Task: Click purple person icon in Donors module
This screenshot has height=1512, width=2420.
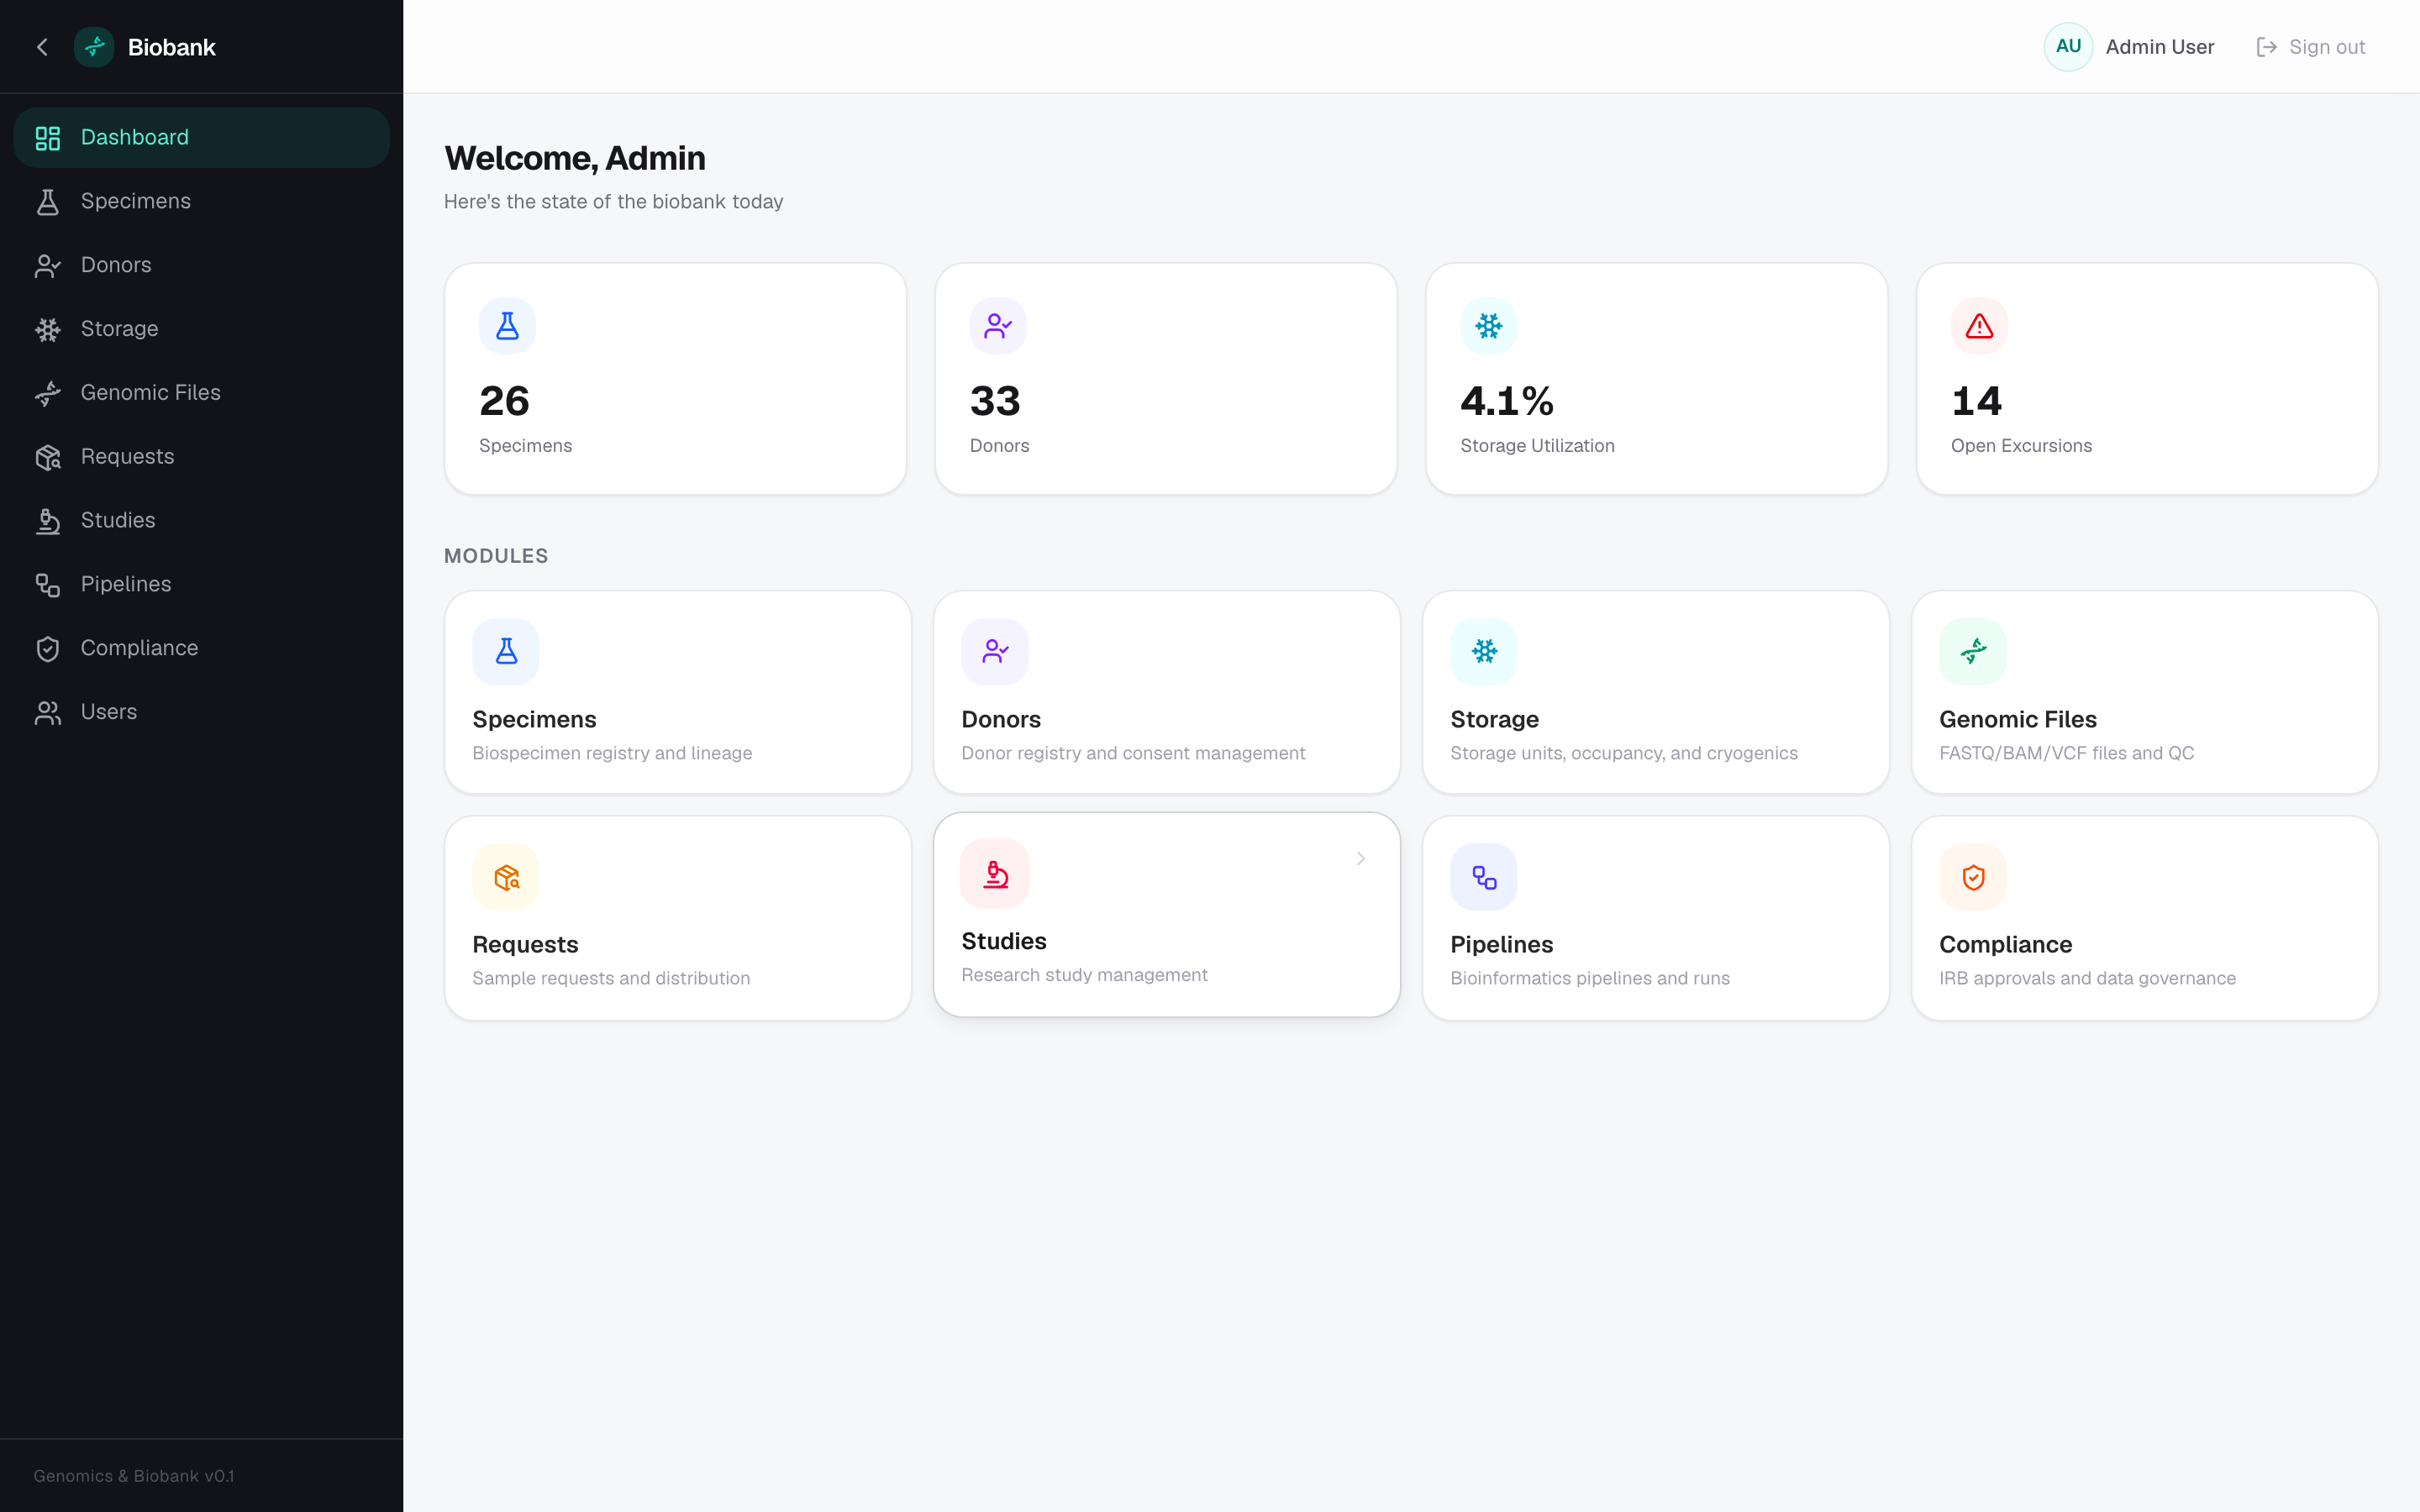Action: click(995, 652)
